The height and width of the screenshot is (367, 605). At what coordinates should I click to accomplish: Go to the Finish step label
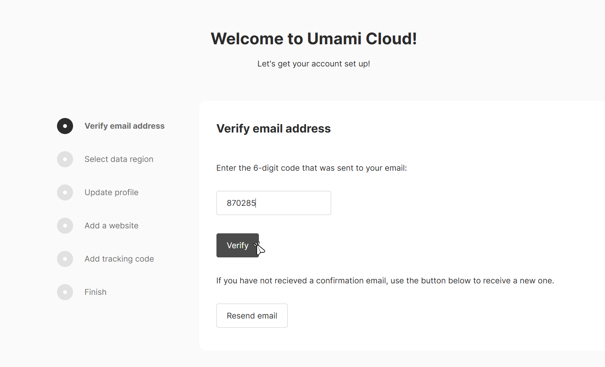(95, 292)
